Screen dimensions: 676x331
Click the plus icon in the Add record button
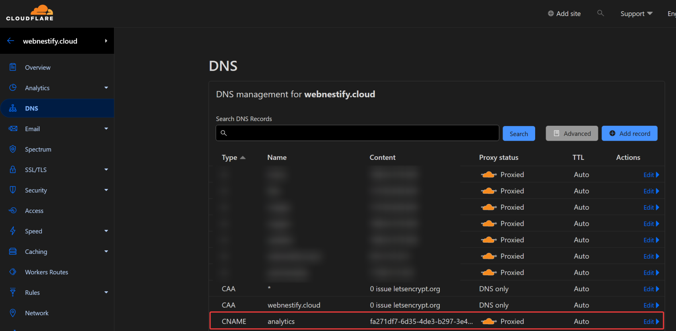[612, 133]
